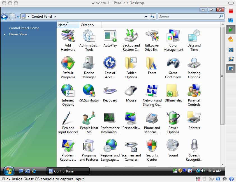Launch Internet Explorer from quick launch

pos(34,171)
